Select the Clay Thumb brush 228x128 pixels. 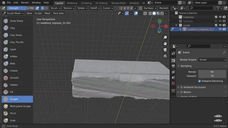click(17, 42)
